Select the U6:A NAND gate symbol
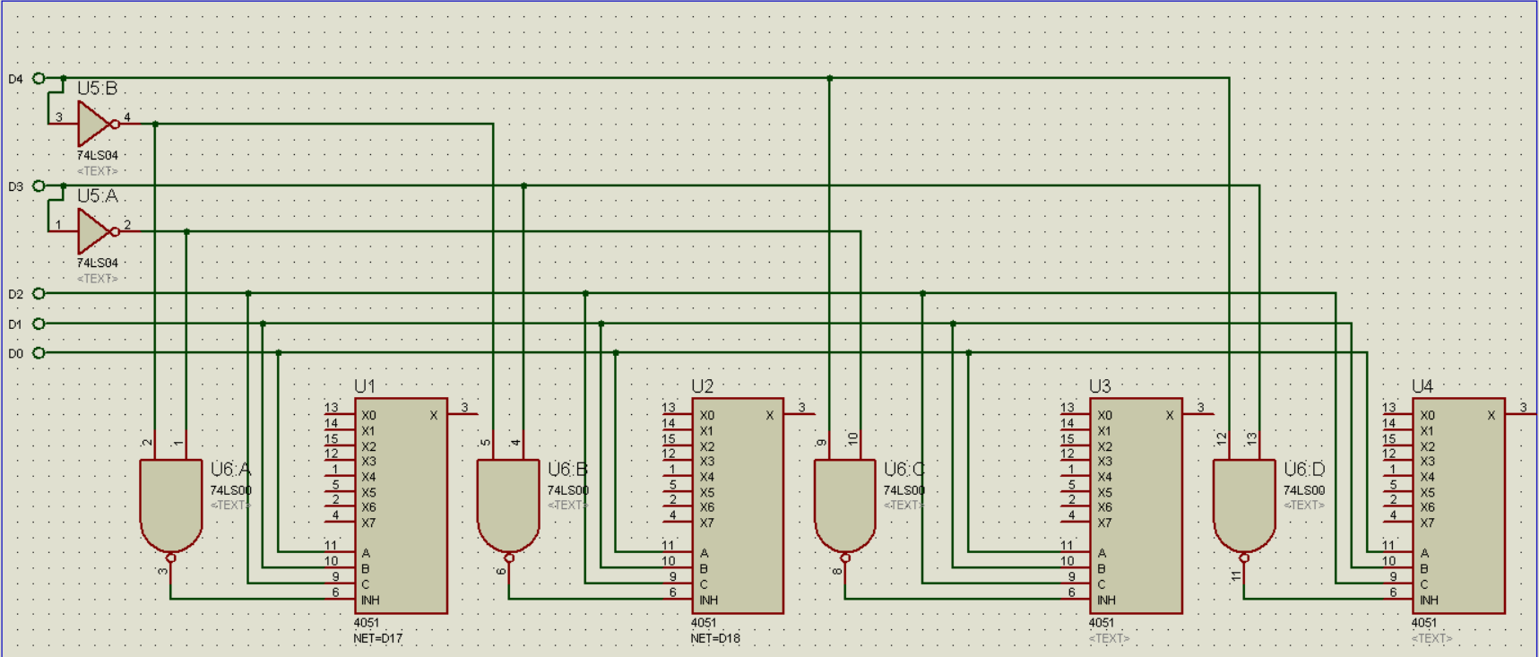The image size is (1539, 657). [170, 509]
